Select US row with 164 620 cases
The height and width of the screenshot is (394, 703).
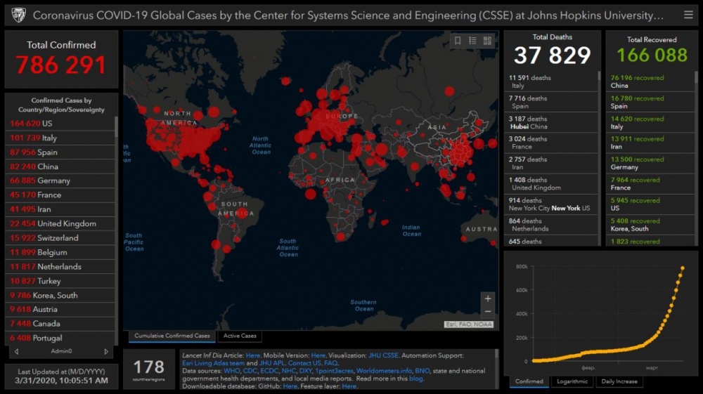[x=60, y=124]
